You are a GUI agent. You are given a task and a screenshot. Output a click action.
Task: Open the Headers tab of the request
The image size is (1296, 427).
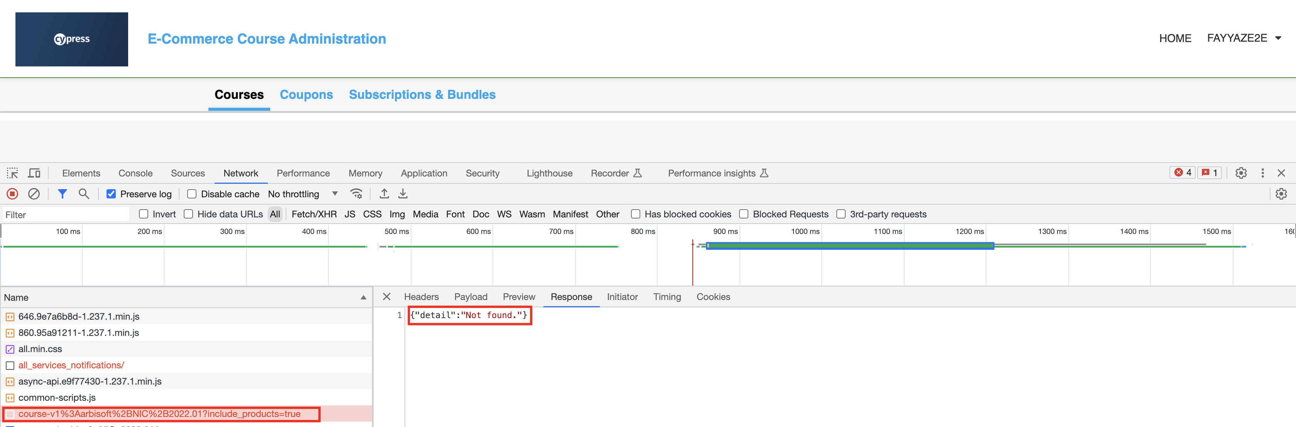[x=421, y=297]
